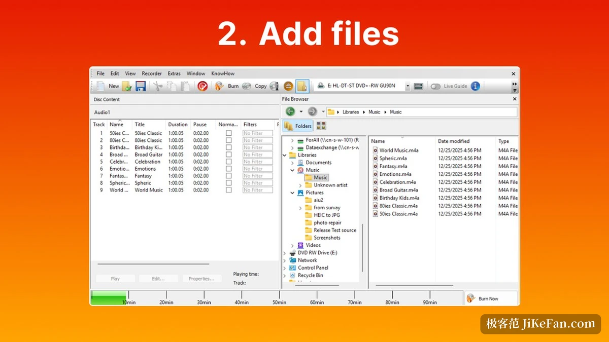Click the eject disc orange icon

pos(288,86)
